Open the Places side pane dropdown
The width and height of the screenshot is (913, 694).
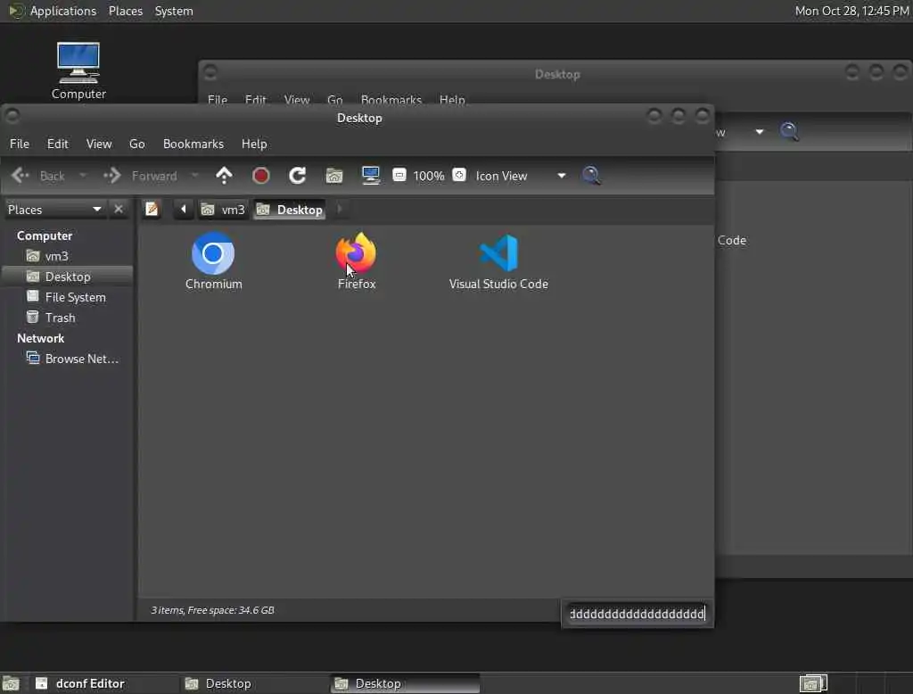click(54, 210)
